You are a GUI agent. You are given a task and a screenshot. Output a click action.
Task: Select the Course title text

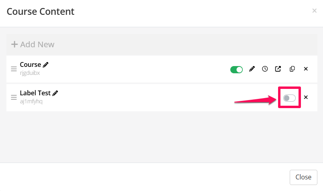pos(30,65)
